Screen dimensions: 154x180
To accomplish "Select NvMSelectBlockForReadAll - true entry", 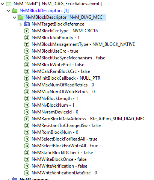I will click(x=65, y=139).
